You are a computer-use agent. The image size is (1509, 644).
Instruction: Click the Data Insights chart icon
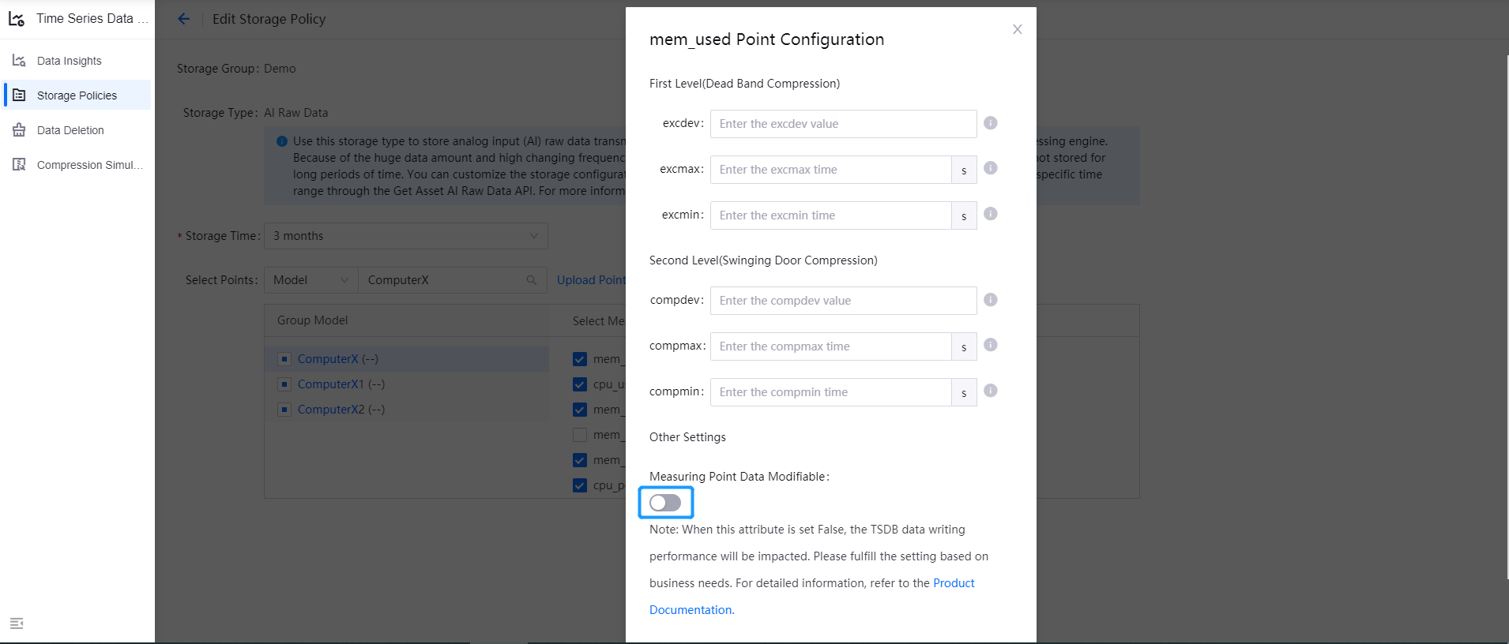pyautogui.click(x=19, y=61)
